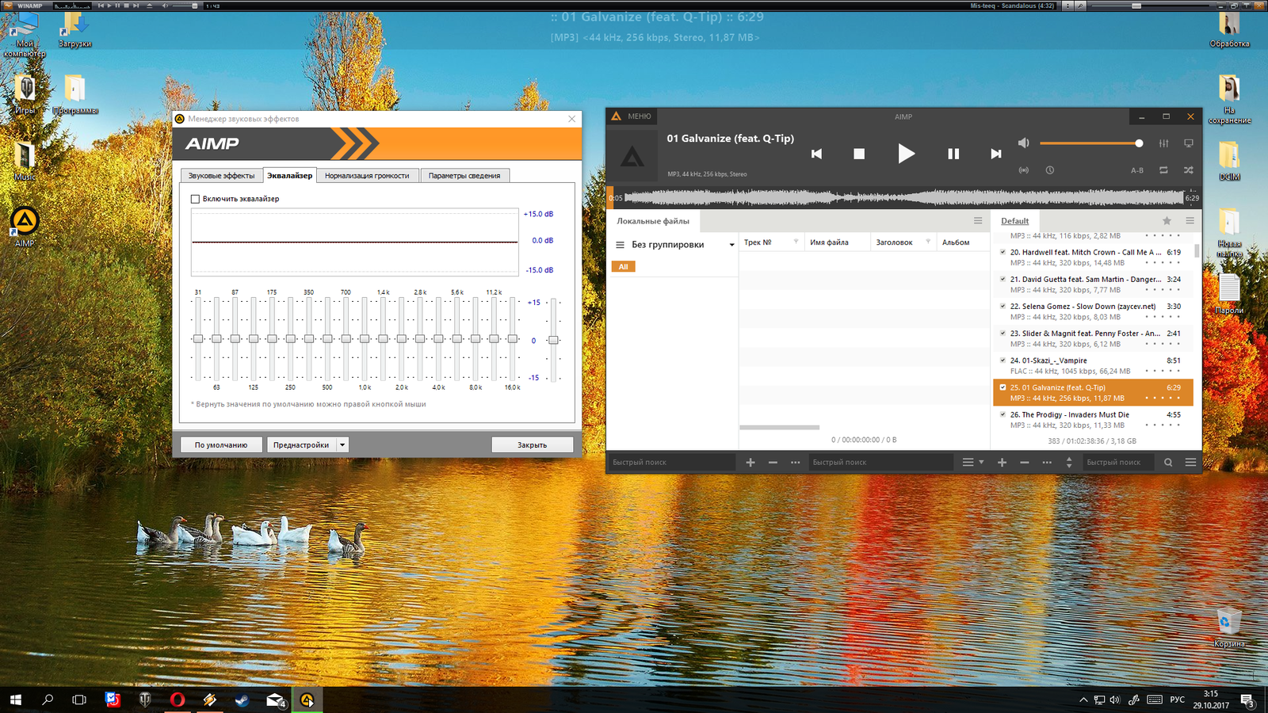Click the star favorites icon in playlist header
The image size is (1268, 713).
(x=1167, y=221)
